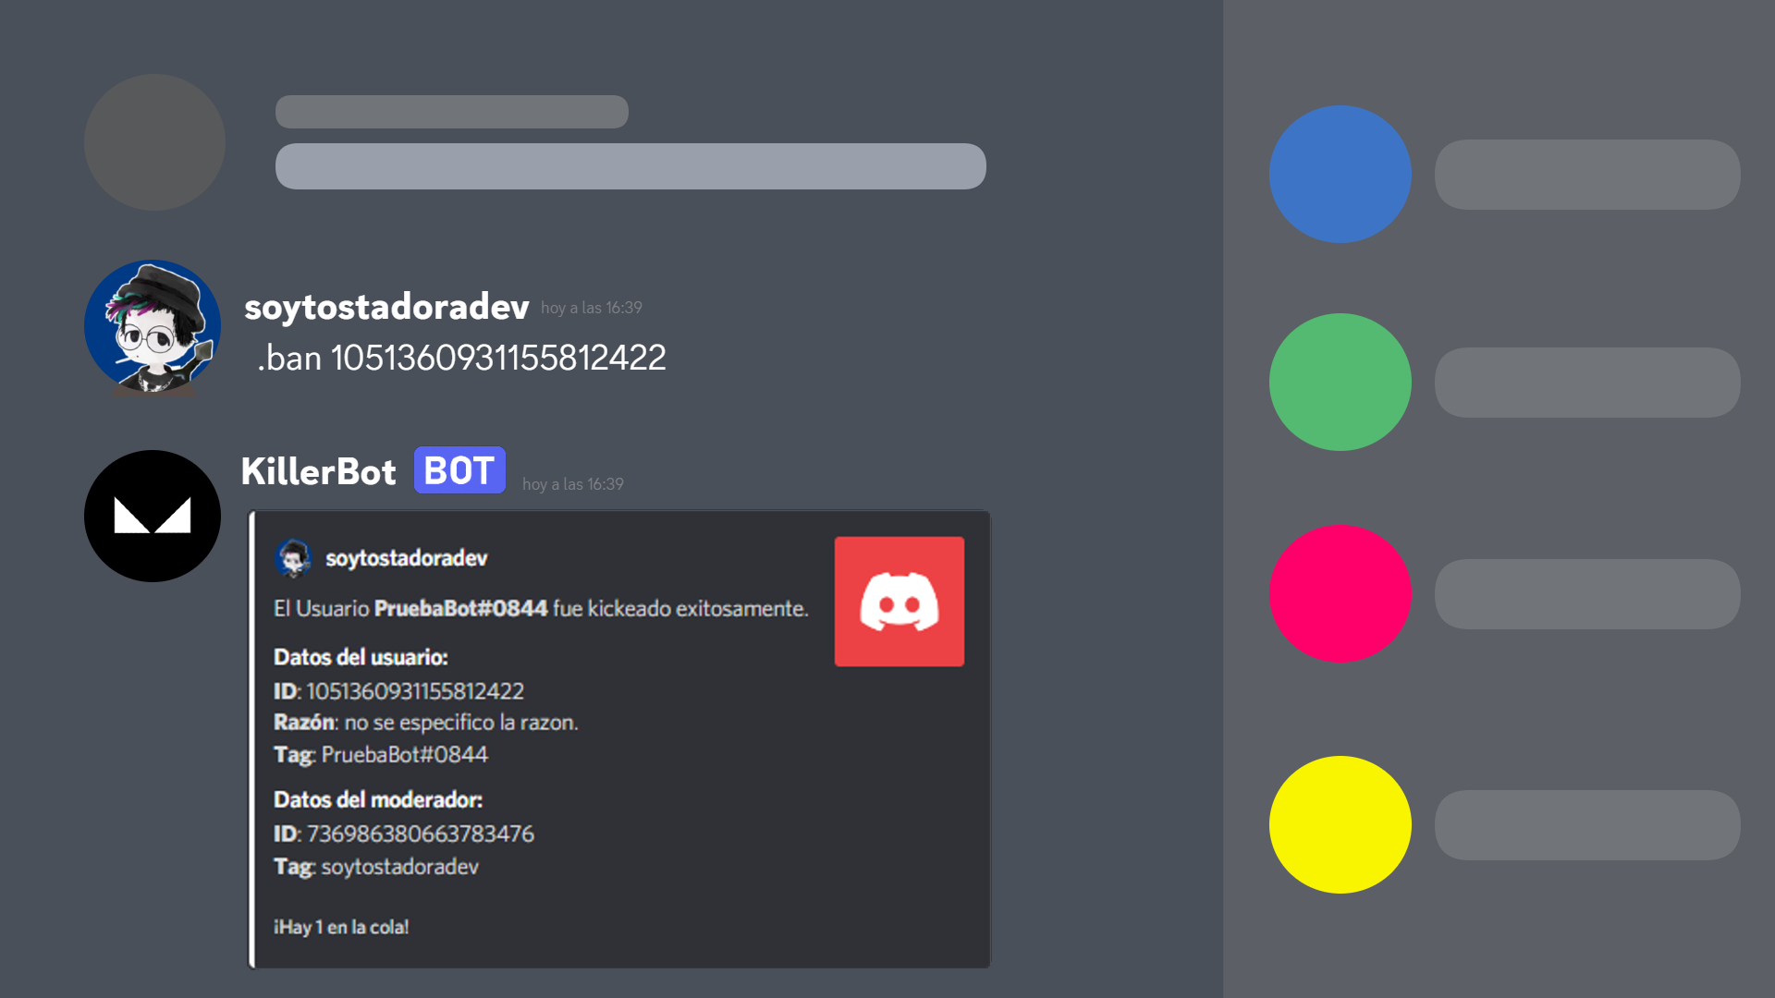The image size is (1775, 998).
Task: Click the red Discord logo in the embed
Action: (898, 600)
